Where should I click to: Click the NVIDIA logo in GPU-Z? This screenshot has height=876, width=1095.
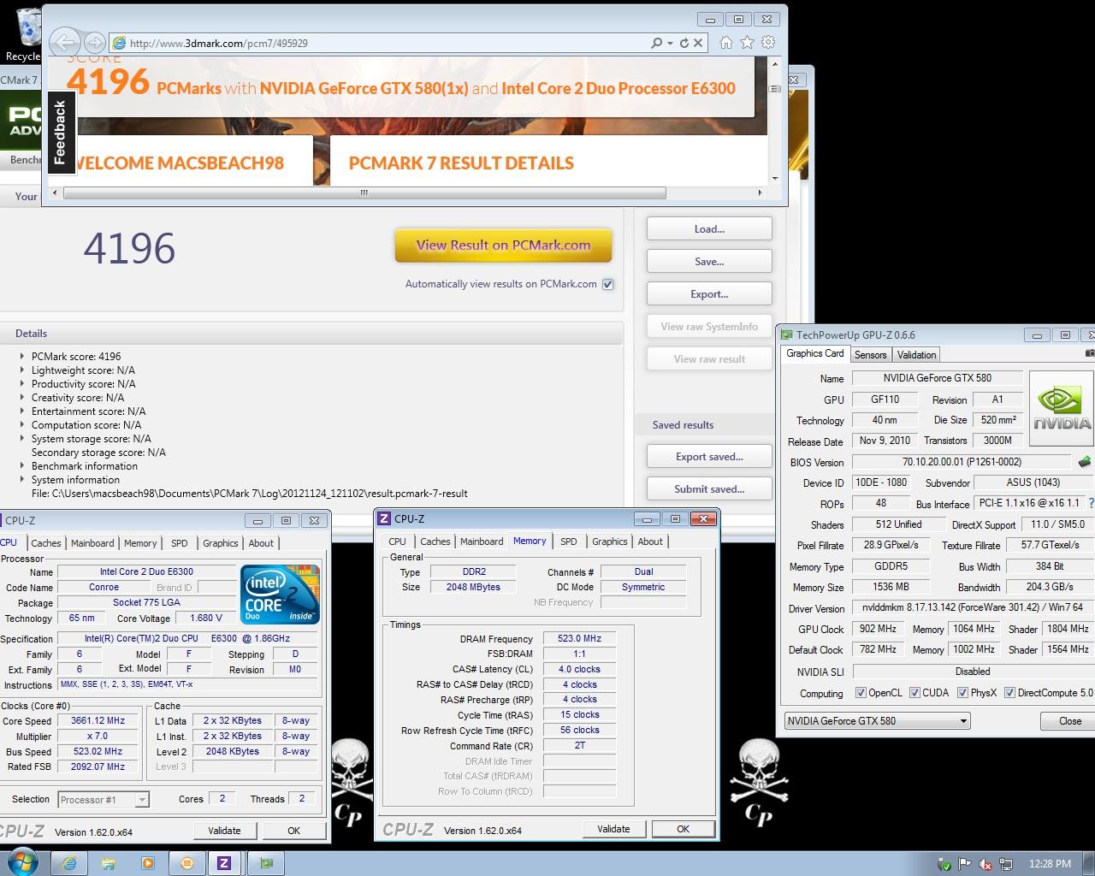(x=1061, y=408)
